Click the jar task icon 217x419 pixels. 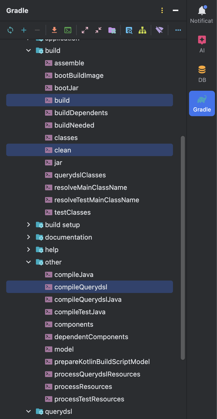49,163
